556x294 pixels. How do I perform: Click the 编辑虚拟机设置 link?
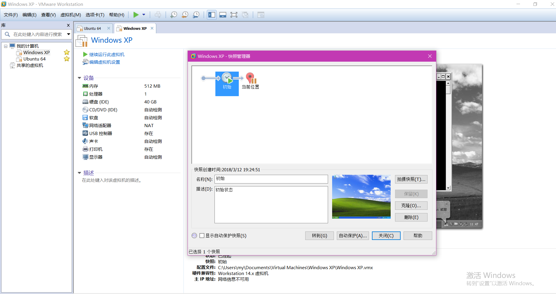tap(104, 62)
